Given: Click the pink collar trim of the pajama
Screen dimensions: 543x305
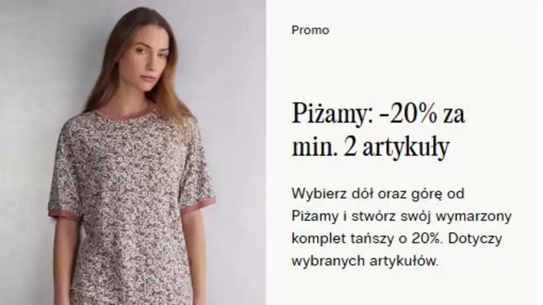Looking at the screenshot, I should pyautogui.click(x=125, y=111).
